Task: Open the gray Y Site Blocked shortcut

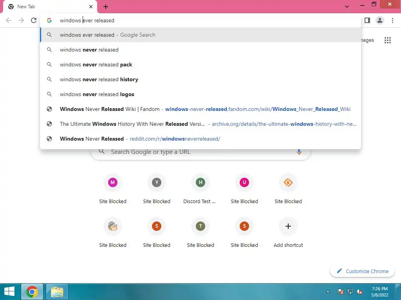Action: 157,189
